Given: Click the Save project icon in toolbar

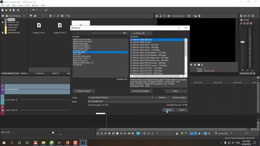Looking at the screenshot, I should [x=10, y=10].
